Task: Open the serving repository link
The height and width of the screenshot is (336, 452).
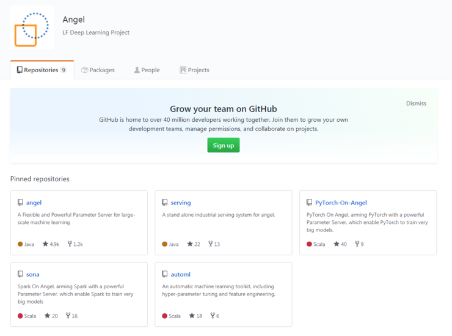Action: coord(181,203)
